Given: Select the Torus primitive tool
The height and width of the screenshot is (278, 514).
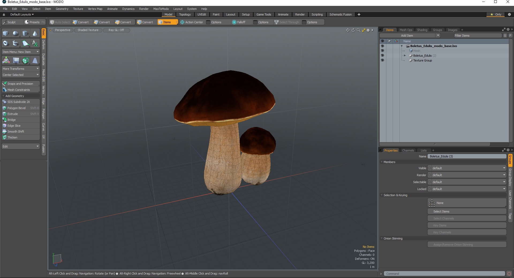Looking at the screenshot, I should [6, 43].
